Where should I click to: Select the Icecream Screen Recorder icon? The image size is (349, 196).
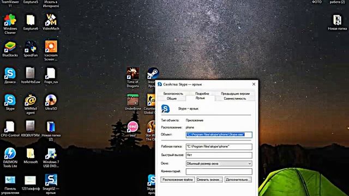51,47
